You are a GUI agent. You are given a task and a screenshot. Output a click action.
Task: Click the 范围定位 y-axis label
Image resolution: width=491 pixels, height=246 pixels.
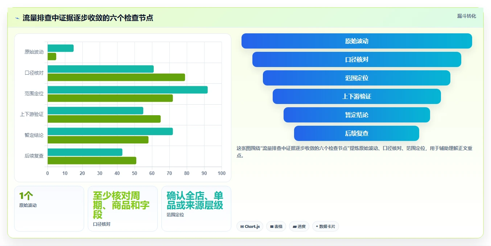coord(34,94)
